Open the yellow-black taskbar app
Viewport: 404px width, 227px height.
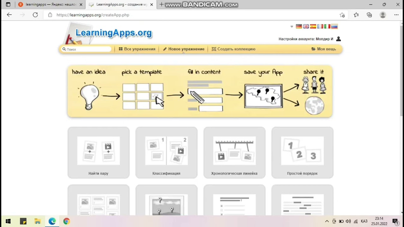[23, 221]
